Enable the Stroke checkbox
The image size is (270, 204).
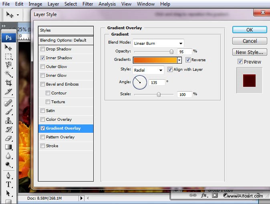tap(42, 146)
